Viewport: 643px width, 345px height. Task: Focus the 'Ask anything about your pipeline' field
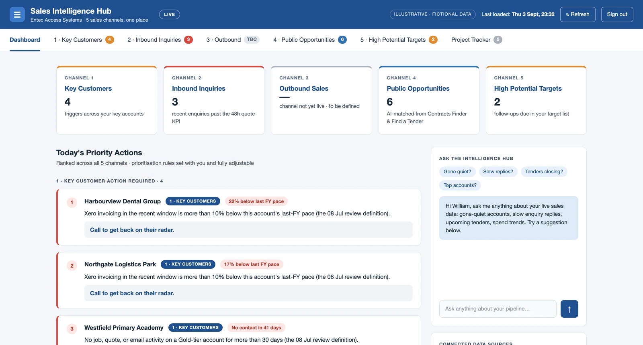498,309
